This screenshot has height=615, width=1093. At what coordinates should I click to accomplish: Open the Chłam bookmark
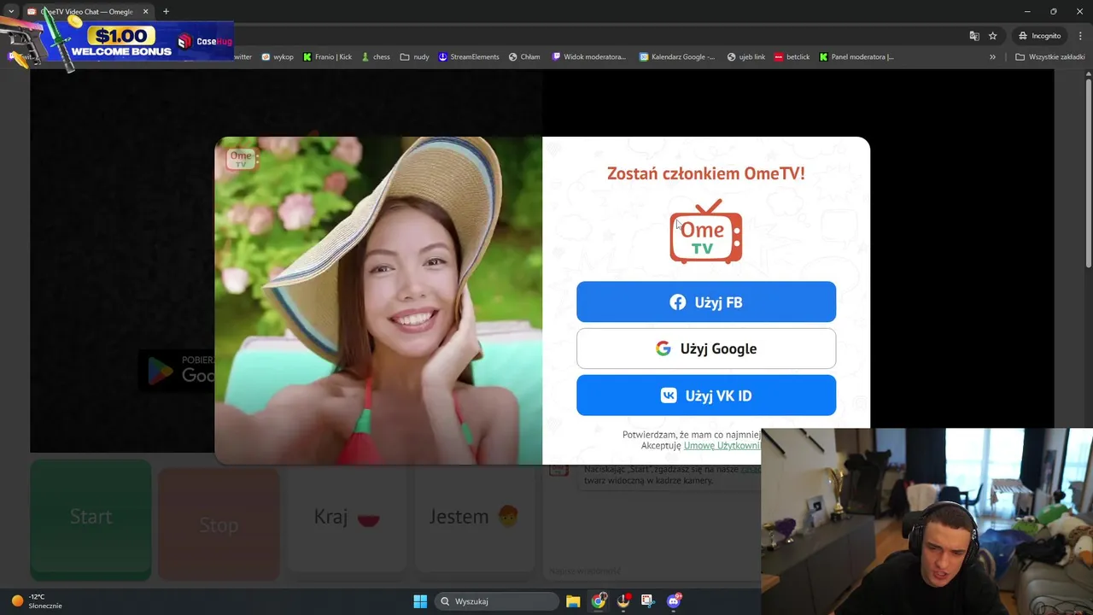coord(524,57)
